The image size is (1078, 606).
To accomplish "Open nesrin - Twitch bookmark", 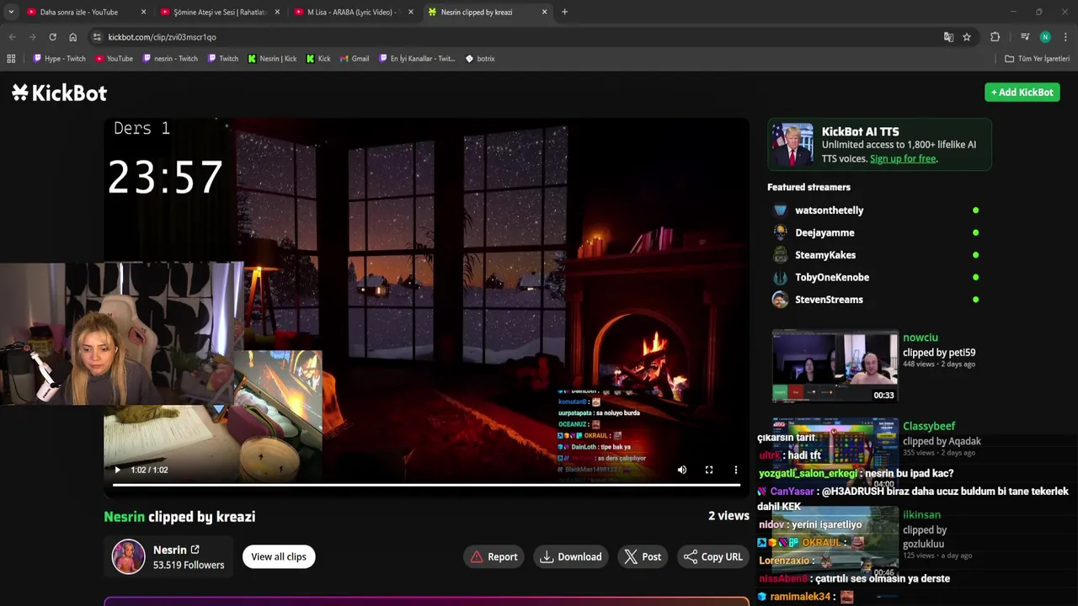I will click(x=170, y=59).
